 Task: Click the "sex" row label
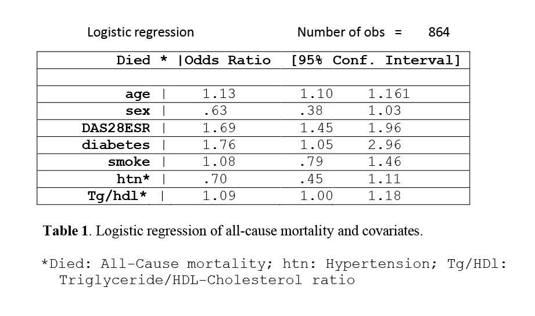pos(138,111)
